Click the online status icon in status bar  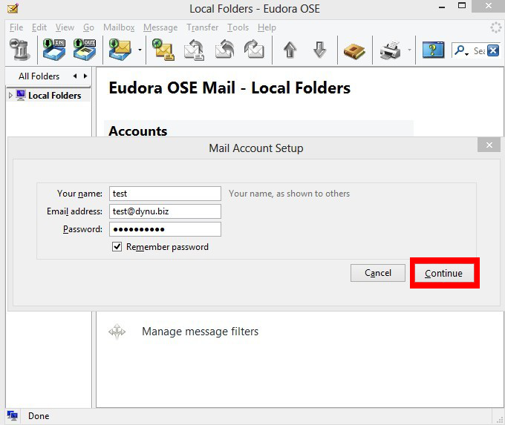13,415
